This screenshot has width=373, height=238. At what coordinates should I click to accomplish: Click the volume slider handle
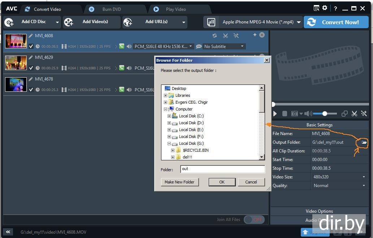(325, 114)
